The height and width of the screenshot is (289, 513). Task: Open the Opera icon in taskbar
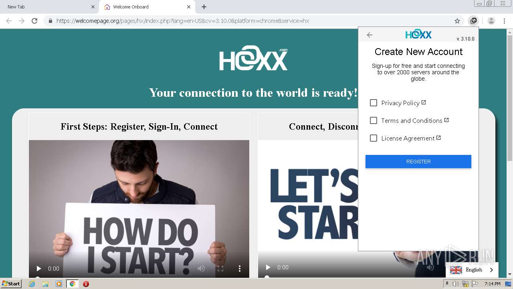tap(86, 284)
